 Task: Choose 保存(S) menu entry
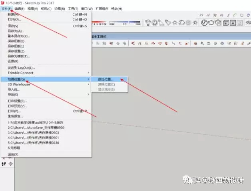(46, 26)
